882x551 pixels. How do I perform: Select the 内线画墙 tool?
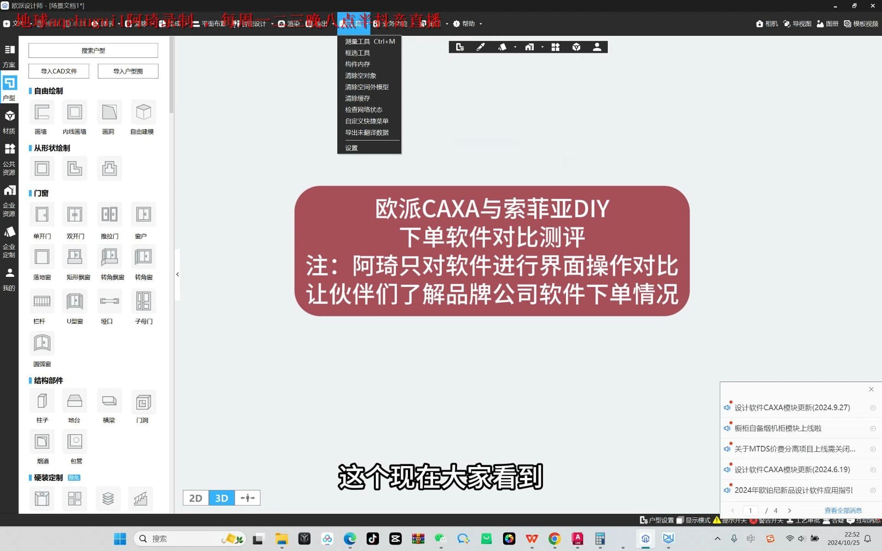tap(75, 112)
